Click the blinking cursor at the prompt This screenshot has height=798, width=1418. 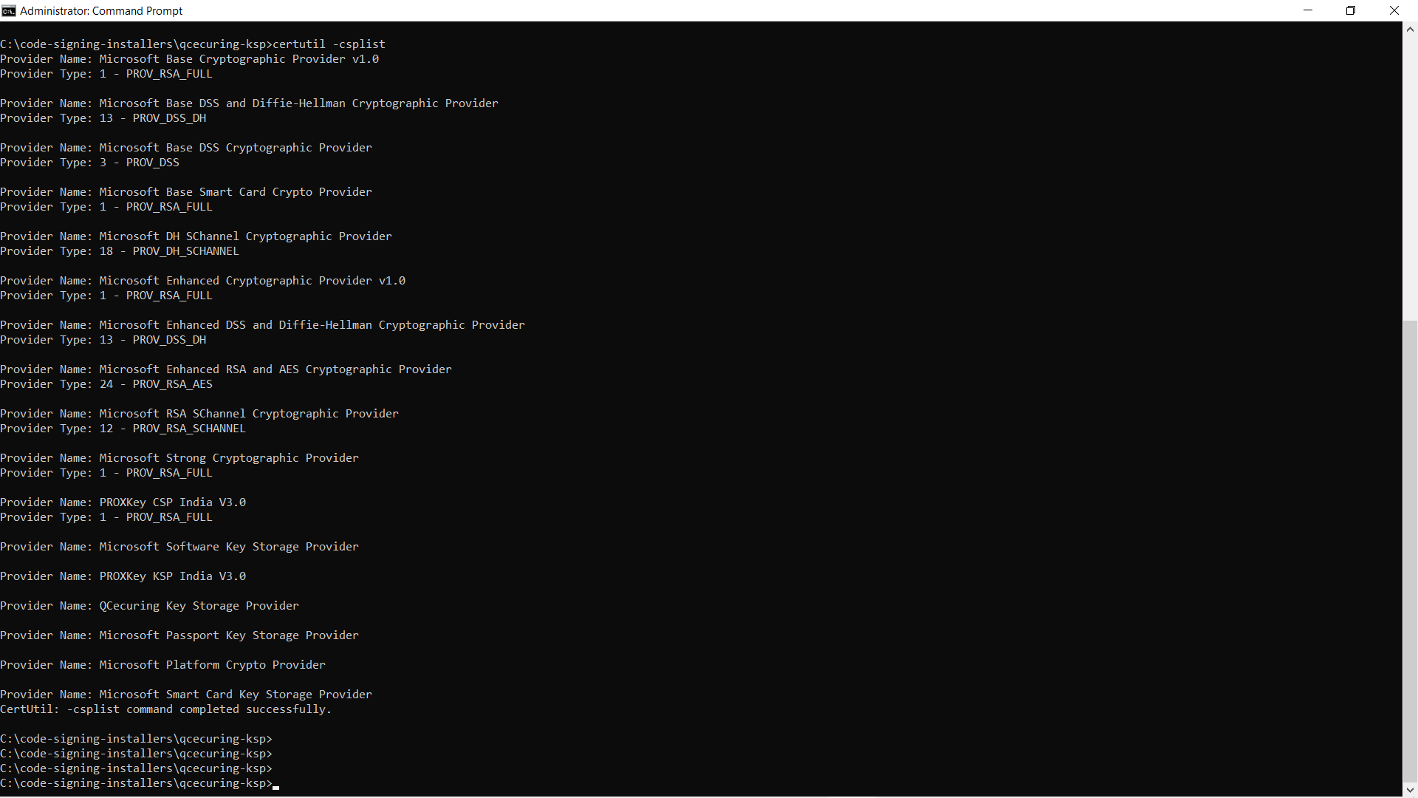(275, 786)
